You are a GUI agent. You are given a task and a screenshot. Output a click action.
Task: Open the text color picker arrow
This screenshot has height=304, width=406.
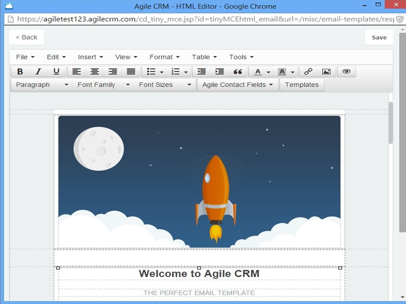(x=268, y=72)
